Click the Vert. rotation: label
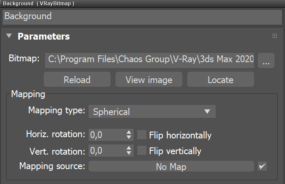 [57, 151]
